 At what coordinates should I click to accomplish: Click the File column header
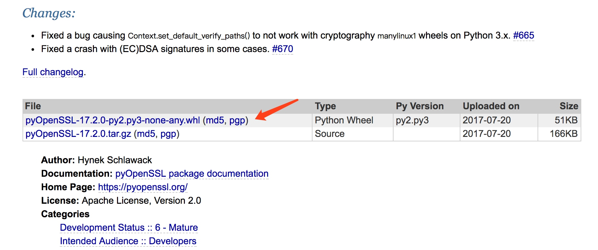pos(33,106)
